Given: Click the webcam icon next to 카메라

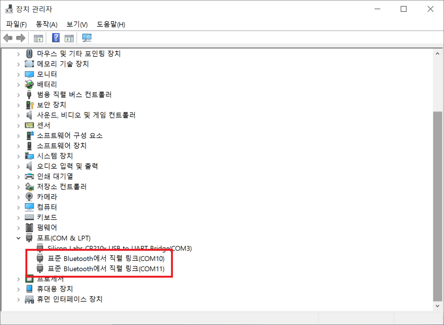Looking at the screenshot, I should 29,197.
